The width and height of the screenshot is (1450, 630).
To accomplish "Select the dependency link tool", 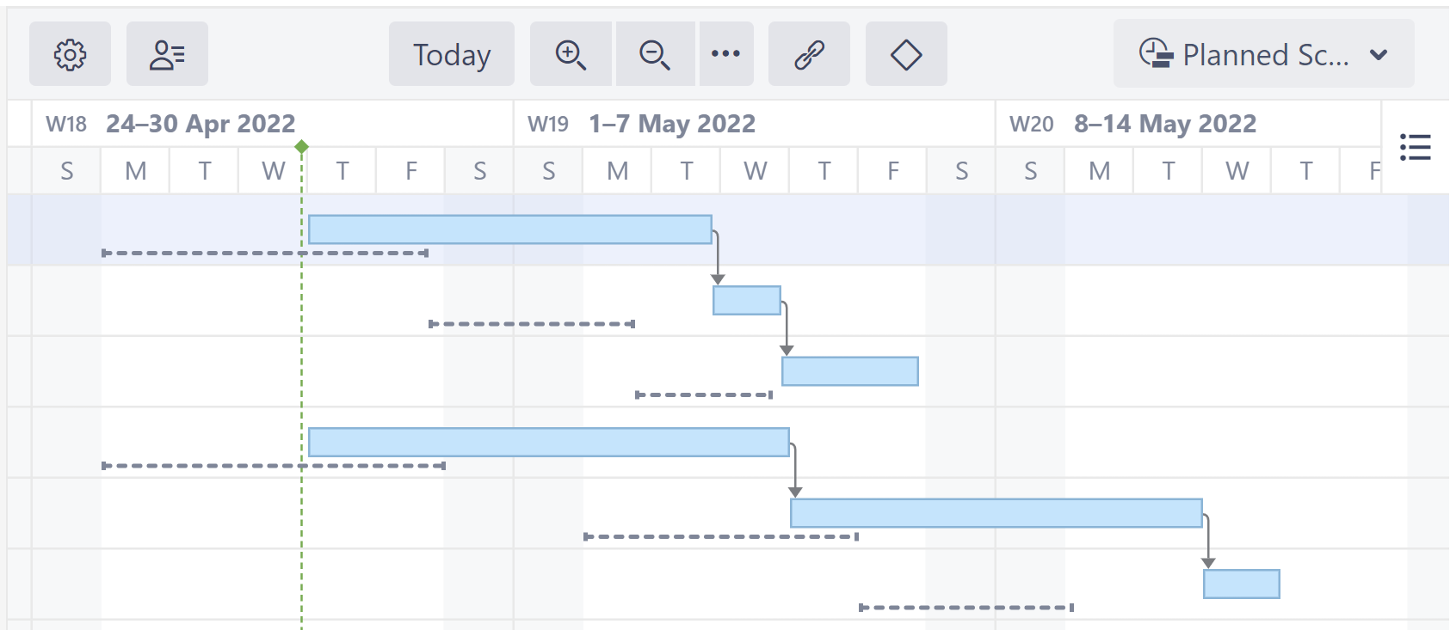I will (809, 54).
